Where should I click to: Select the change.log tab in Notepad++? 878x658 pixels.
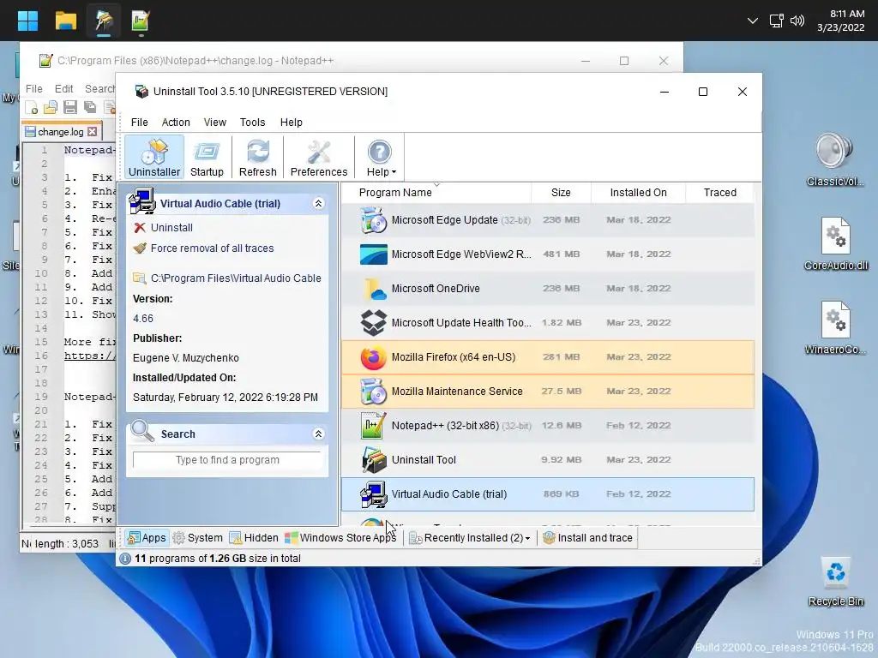pyautogui.click(x=62, y=131)
